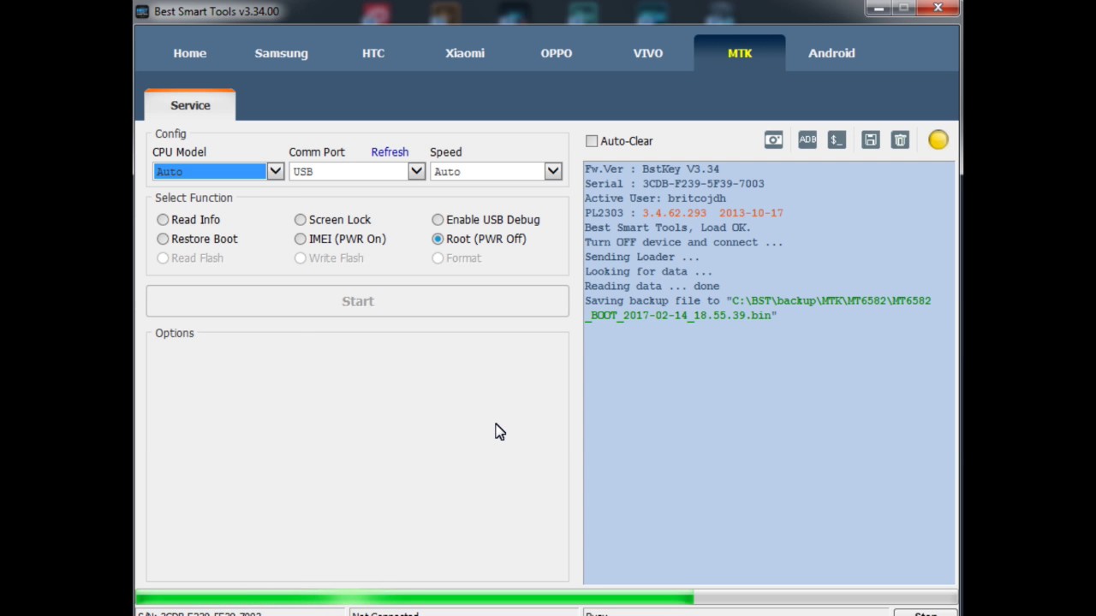Image resolution: width=1096 pixels, height=616 pixels.
Task: Click the 'Looking for data ...' line
Action: pyautogui.click(x=648, y=271)
